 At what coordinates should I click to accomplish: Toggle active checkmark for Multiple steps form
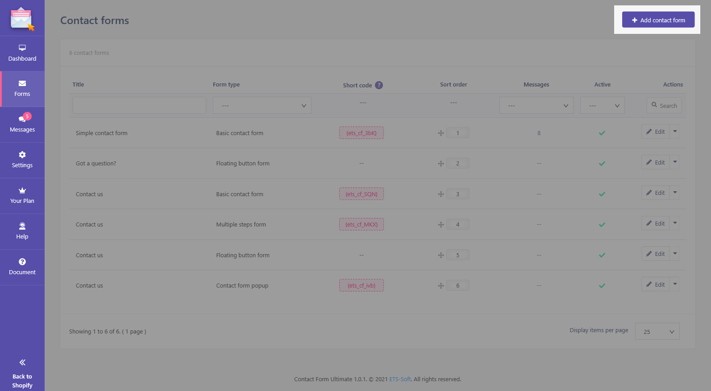point(602,225)
